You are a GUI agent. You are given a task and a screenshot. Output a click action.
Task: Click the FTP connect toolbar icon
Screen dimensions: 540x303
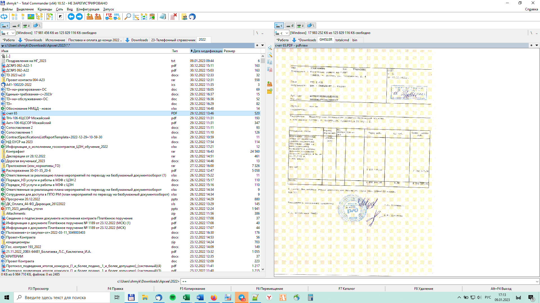[109, 17]
